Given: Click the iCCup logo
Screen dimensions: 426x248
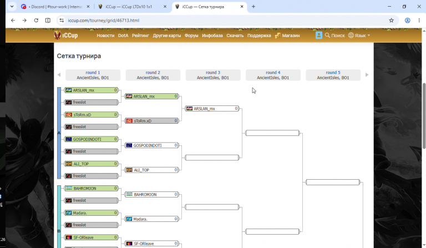Looking at the screenshot, I should [x=66, y=36].
